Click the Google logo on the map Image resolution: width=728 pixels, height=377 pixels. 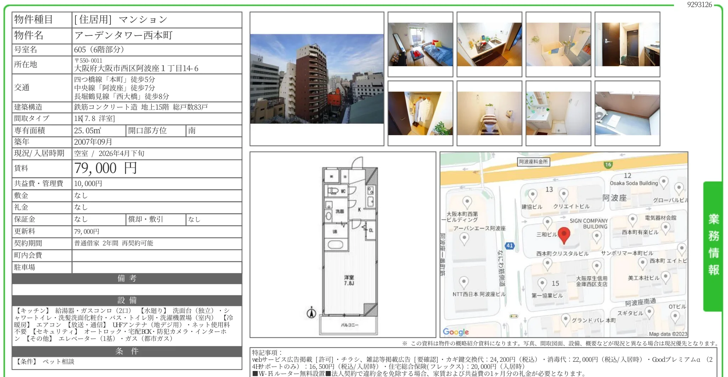456,332
